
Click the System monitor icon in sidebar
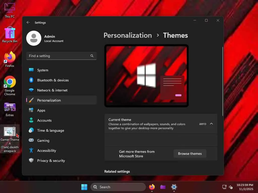[31, 70]
